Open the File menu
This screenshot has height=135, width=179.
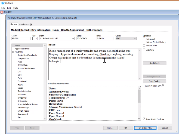coord(3,8)
